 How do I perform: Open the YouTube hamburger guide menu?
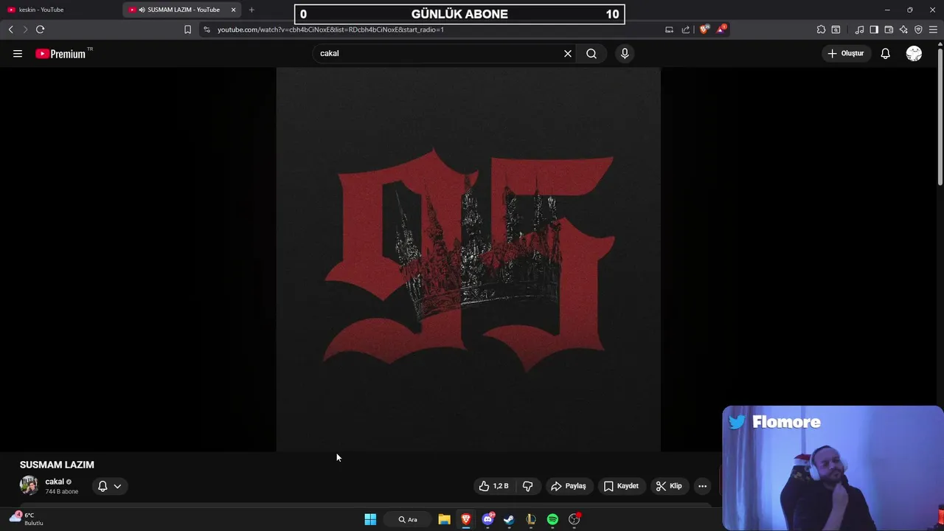[x=18, y=53]
